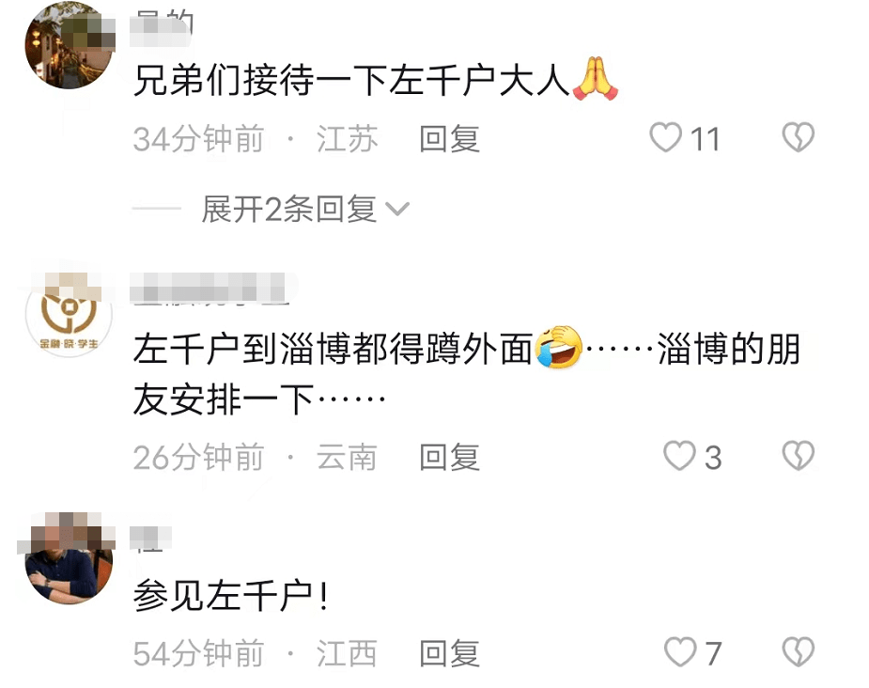Open the blurred username above 参见左千户
869x688 pixels.
150,539
